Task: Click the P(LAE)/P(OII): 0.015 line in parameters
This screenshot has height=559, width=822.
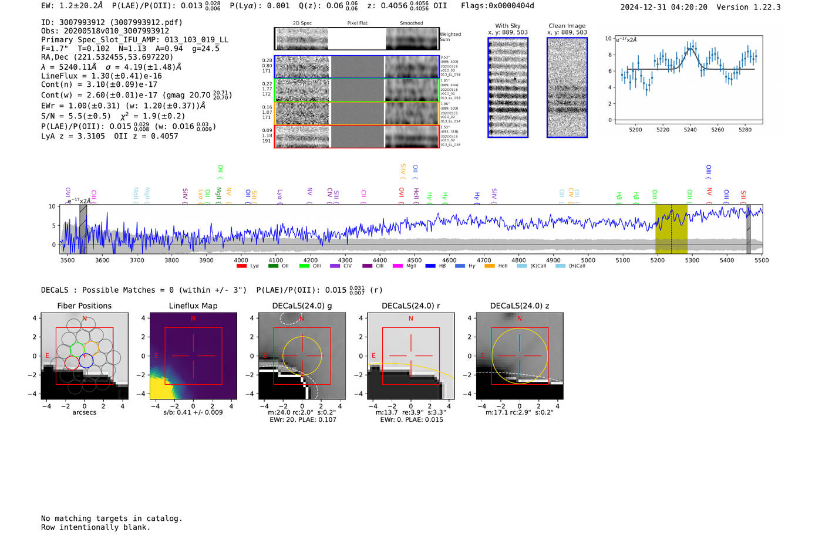Action: (129, 126)
